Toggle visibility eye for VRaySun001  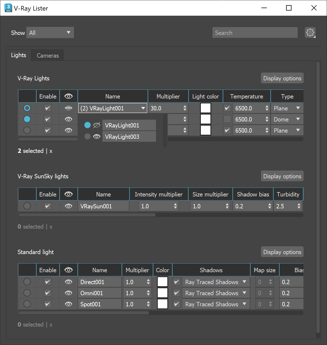[x=68, y=206]
